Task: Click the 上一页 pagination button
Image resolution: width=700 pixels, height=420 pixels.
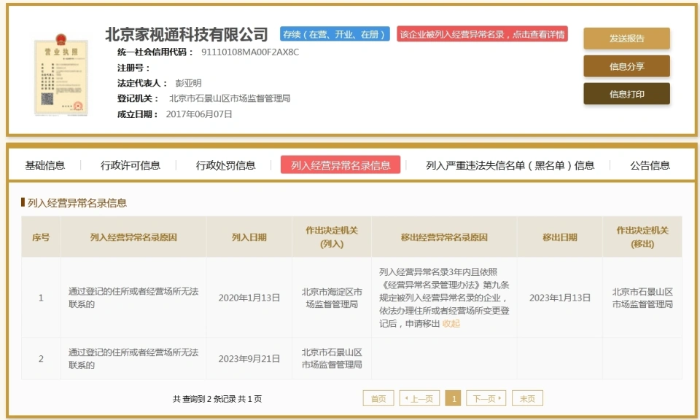Action: click(420, 398)
